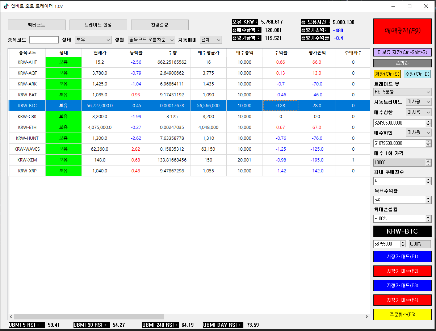
Task: Increase the 최대 추매횟수 spinner
Action: pyautogui.click(x=428, y=179)
